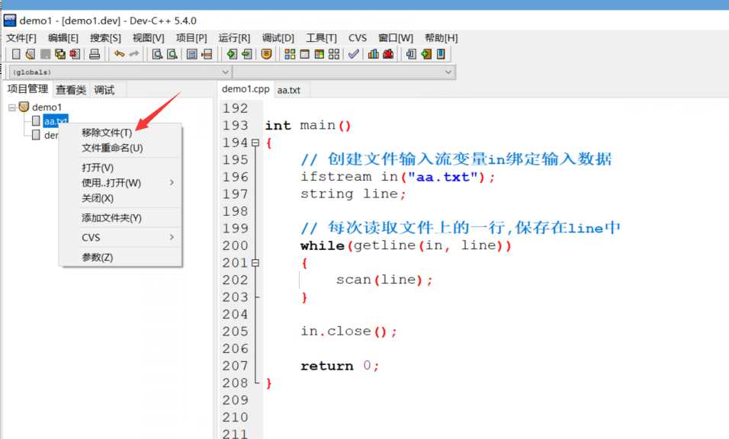729x439 pixels.
Task: Collapse the demo1 project tree node
Action: click(x=12, y=107)
